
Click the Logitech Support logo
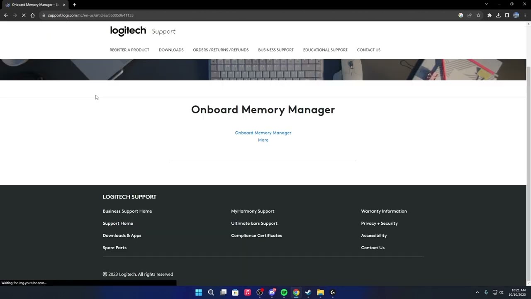click(x=143, y=31)
